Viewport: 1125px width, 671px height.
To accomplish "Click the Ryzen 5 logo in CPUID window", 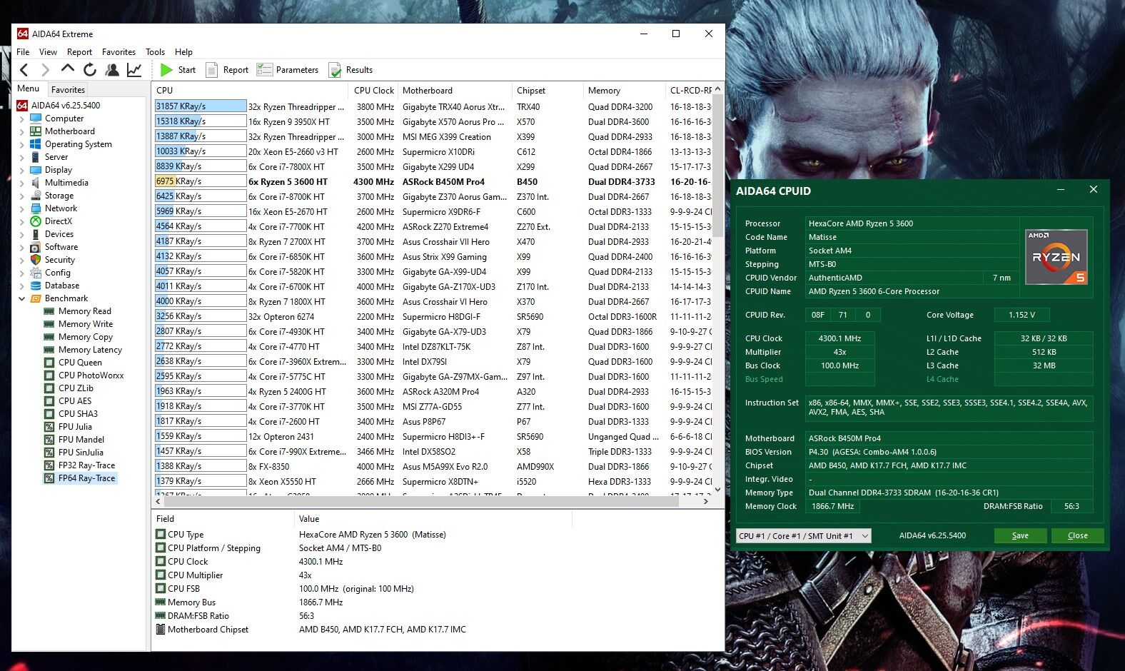I will 1056,257.
